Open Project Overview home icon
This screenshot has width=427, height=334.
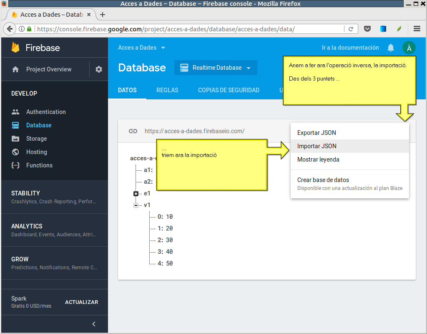[15, 69]
